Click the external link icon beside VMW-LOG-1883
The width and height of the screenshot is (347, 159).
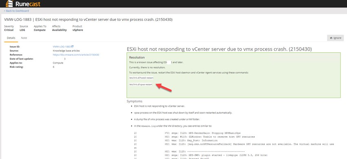coord(72,46)
